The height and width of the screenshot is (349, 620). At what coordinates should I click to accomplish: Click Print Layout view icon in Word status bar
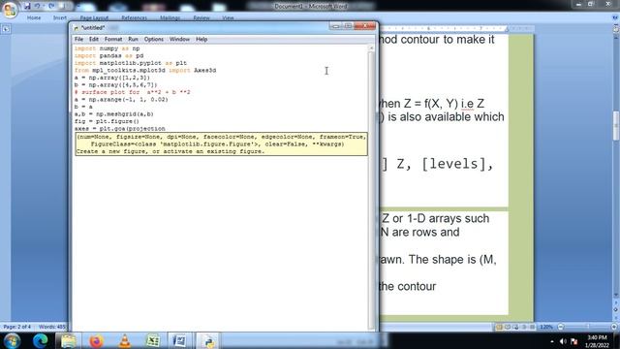pos(500,327)
